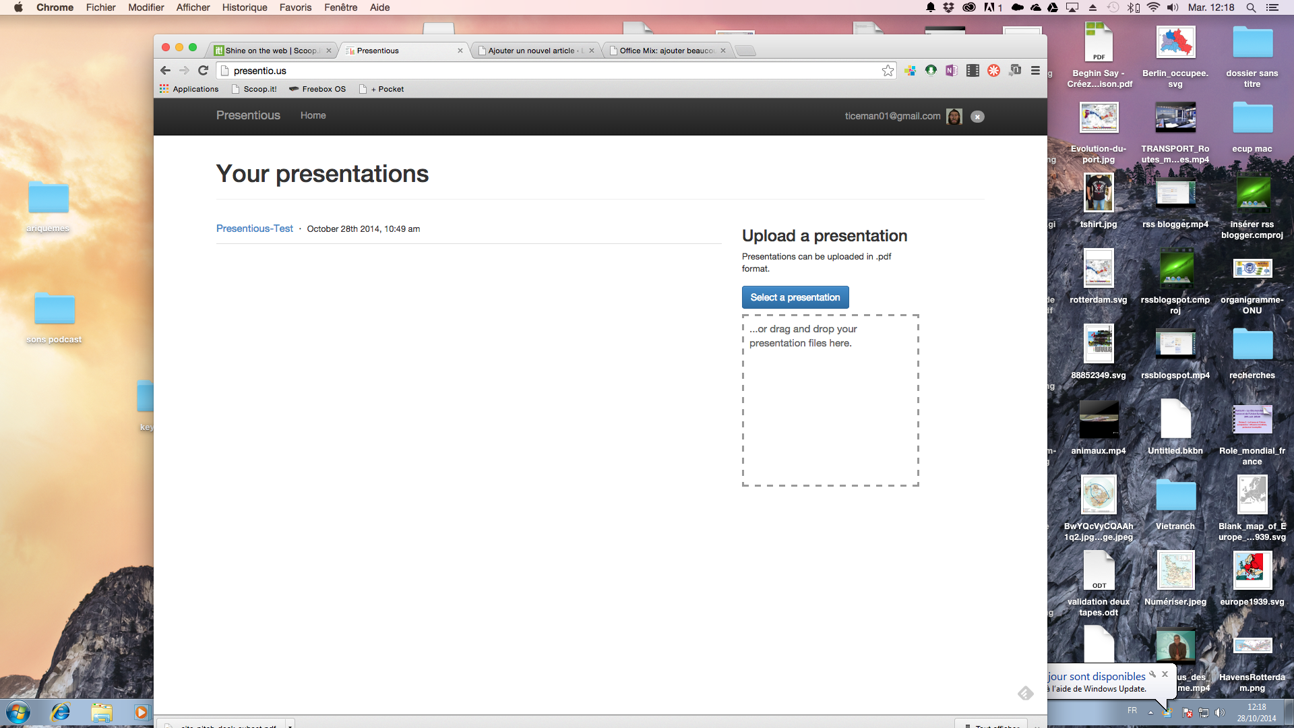1294x728 pixels.
Task: Open the Freebox OS bookmark
Action: point(317,89)
